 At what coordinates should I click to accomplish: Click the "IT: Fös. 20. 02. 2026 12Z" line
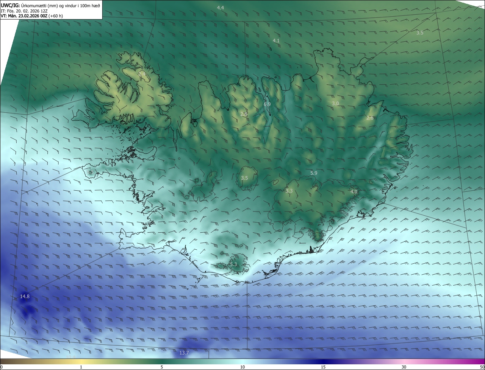tap(25, 11)
